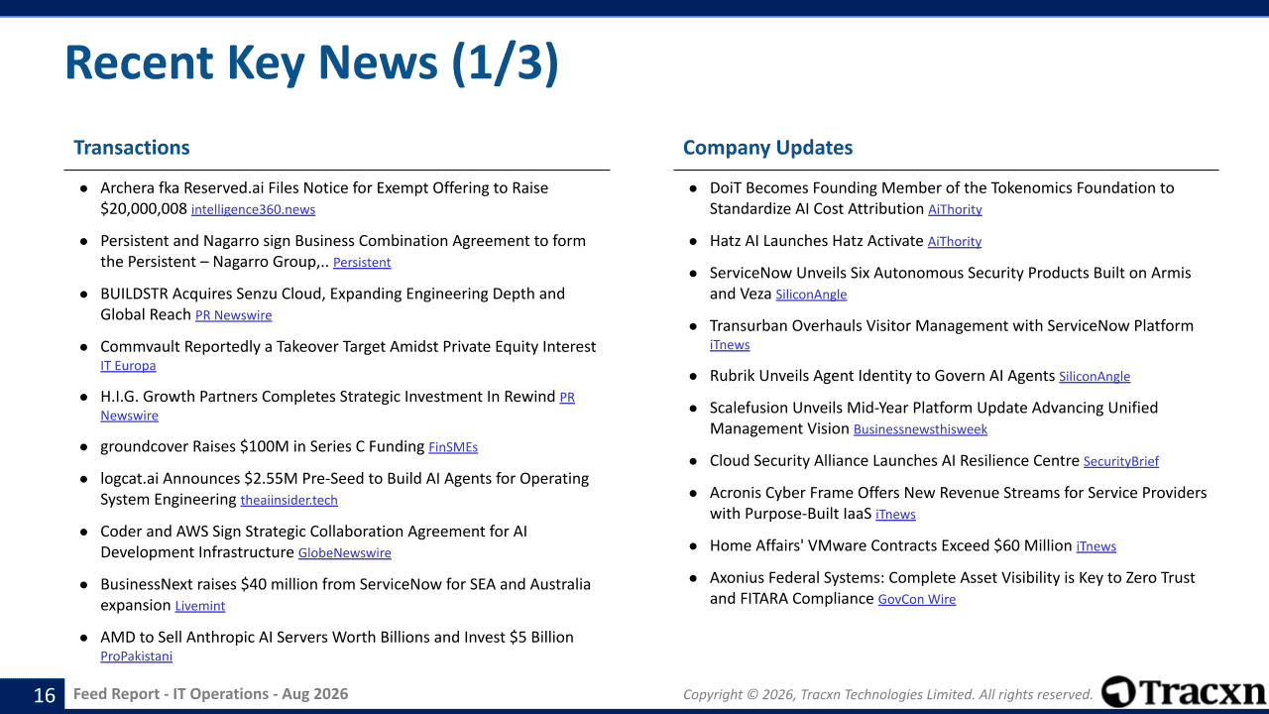Open iTnews link for Acronis Cyber Frame
The image size is (1269, 714).
895,515
